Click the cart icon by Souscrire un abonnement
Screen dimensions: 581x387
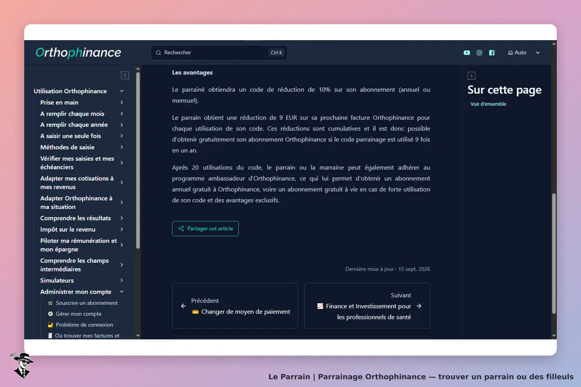click(50, 303)
